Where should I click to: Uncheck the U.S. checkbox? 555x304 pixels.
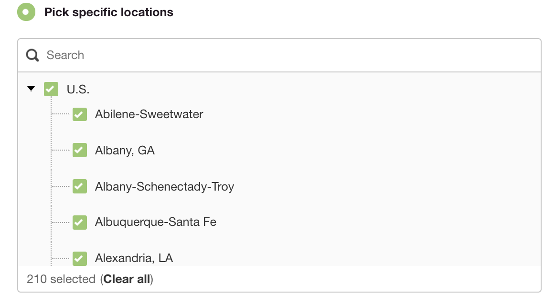coord(51,89)
